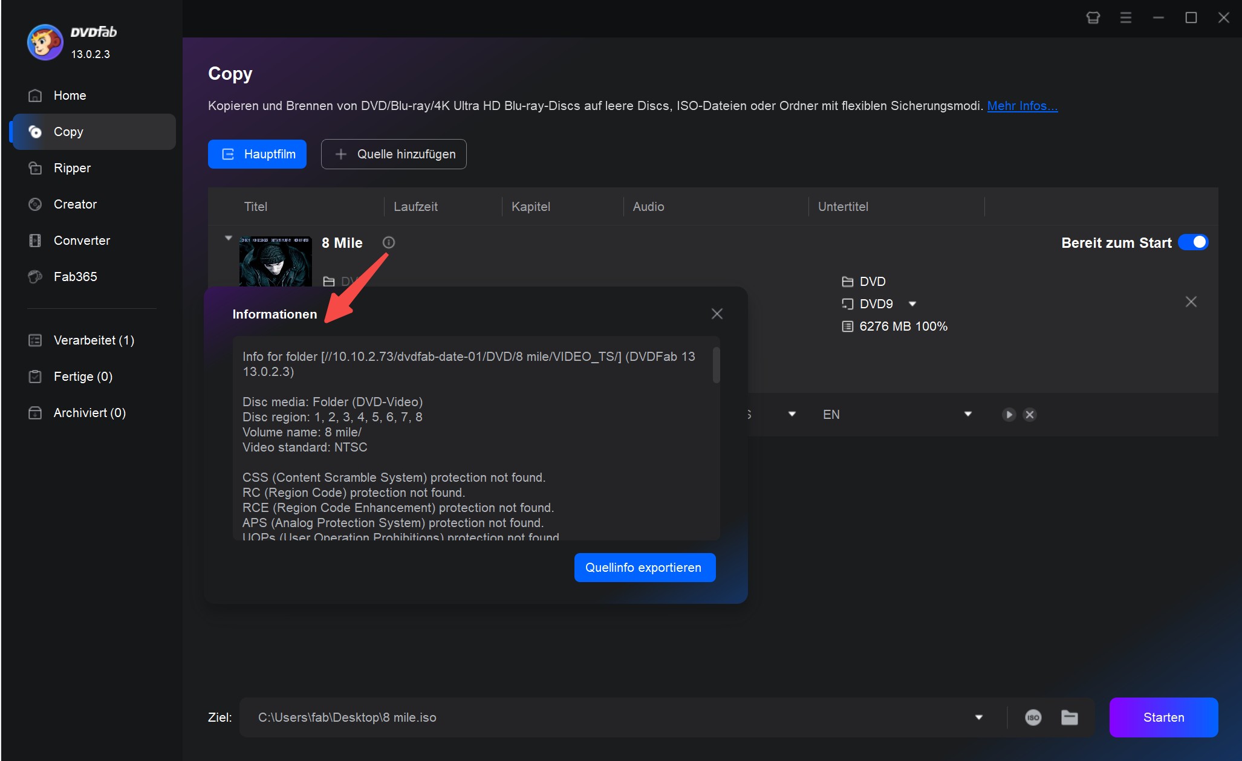Open the audio track dropdown arrow
The width and height of the screenshot is (1242, 761).
(x=792, y=414)
